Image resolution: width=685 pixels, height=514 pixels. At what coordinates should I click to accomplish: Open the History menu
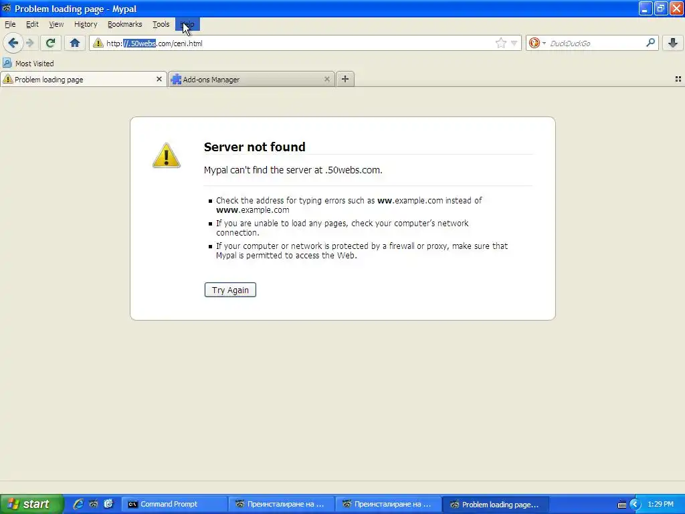(x=86, y=25)
